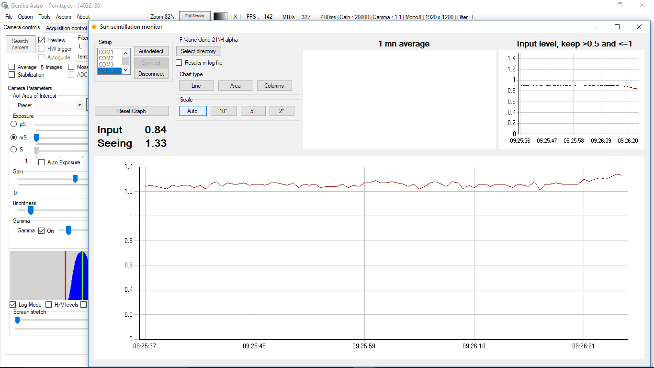Choose the Line chart type
The width and height of the screenshot is (654, 368).
pos(196,86)
